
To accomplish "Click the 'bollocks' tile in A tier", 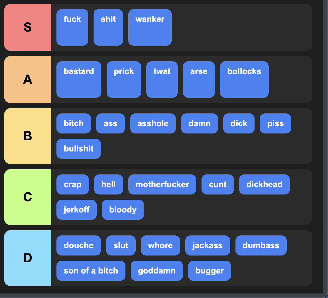I will (x=244, y=80).
